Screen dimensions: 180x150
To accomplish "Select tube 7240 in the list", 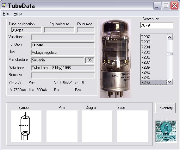I will click(154, 72).
